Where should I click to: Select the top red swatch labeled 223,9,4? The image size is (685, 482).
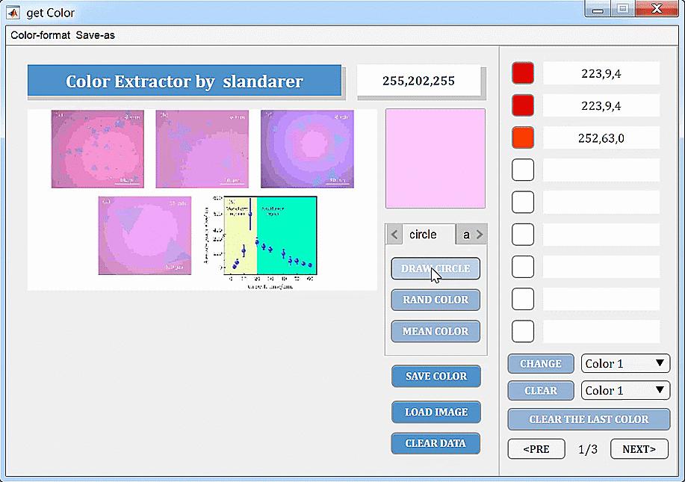coord(522,72)
